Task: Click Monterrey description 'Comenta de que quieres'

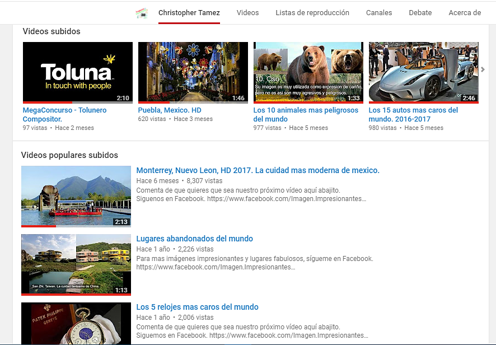Action: 238,190
